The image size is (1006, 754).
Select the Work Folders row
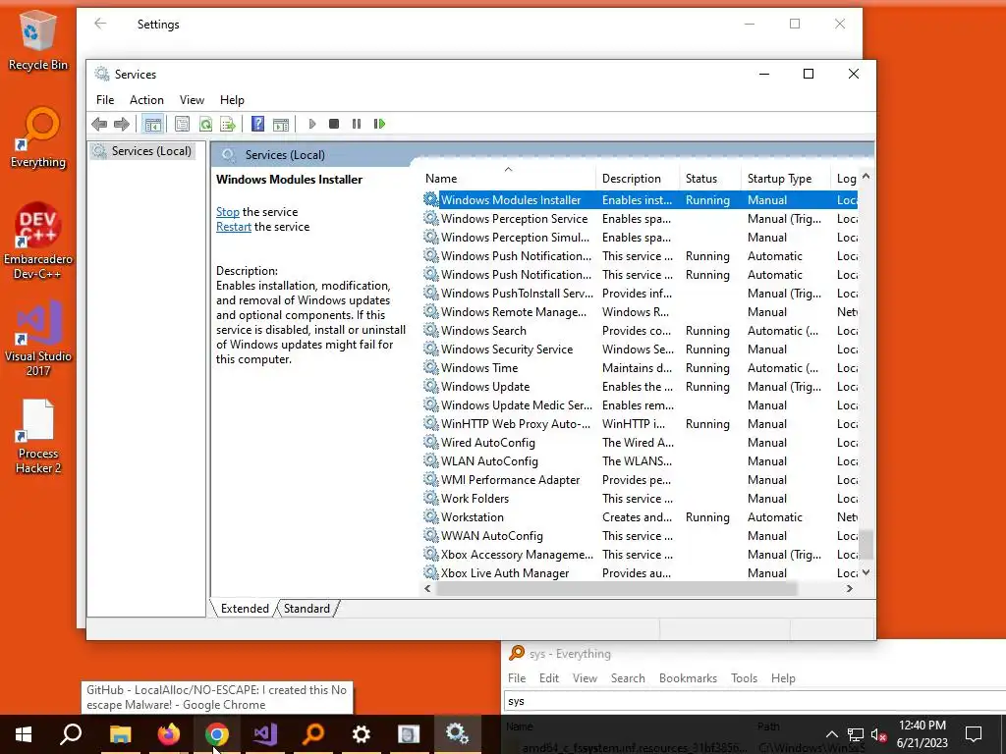(640, 498)
